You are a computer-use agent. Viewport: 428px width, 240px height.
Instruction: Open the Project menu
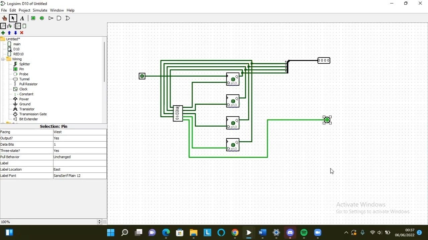pos(24,10)
